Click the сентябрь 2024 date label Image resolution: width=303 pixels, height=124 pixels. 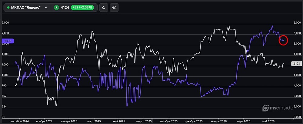coord(19,121)
